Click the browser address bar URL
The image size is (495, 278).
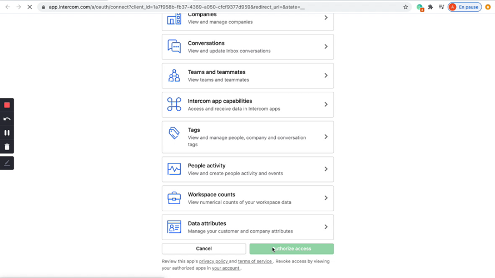[177, 7]
